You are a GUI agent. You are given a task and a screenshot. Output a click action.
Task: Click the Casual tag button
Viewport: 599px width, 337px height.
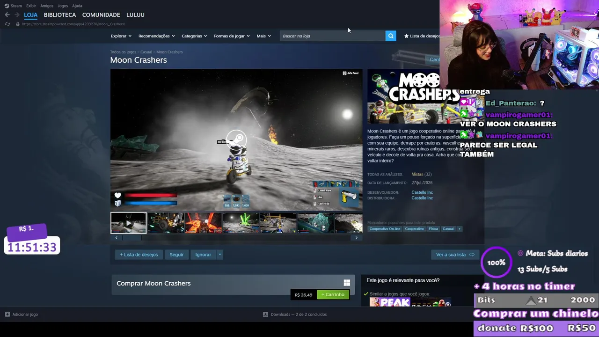click(448, 229)
